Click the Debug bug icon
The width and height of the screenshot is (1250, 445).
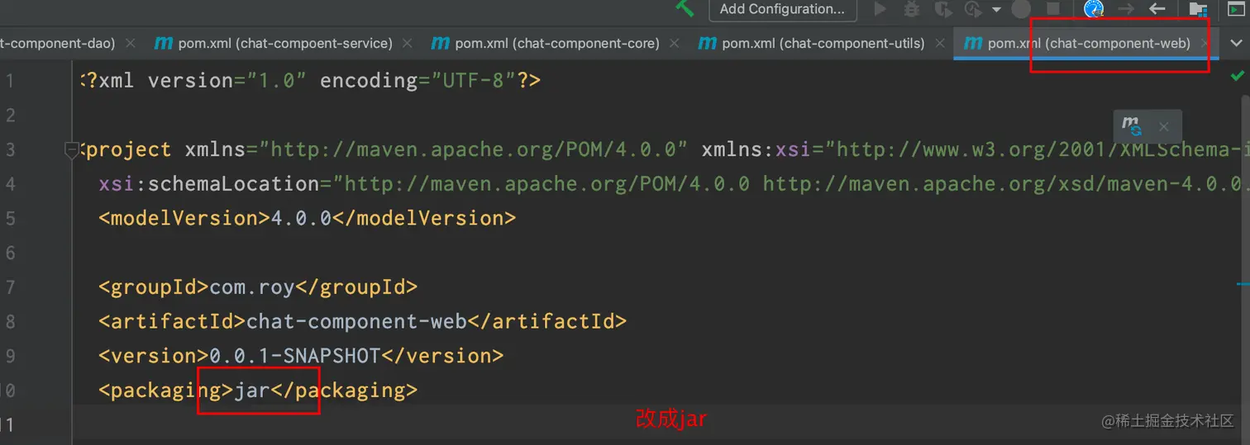(911, 9)
